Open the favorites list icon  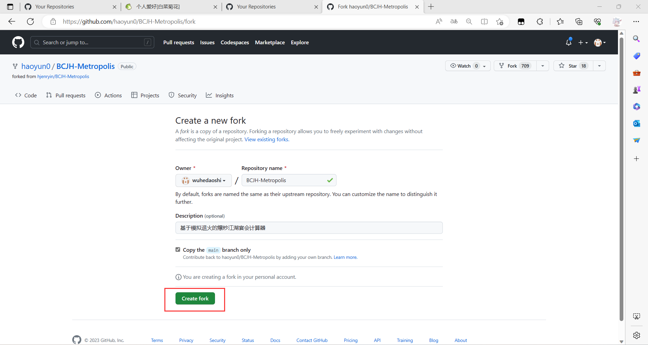[x=560, y=22]
